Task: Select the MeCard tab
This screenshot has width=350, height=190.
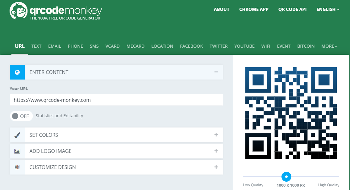Action: pos(135,46)
